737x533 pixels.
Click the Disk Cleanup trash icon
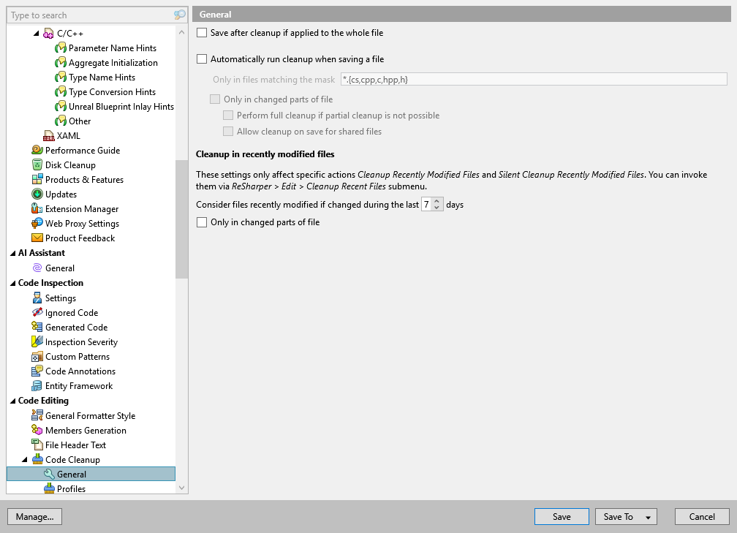[x=37, y=165]
